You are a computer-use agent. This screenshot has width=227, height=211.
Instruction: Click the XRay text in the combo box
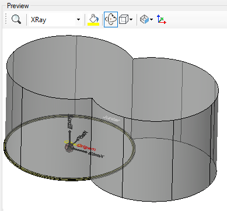click(39, 20)
